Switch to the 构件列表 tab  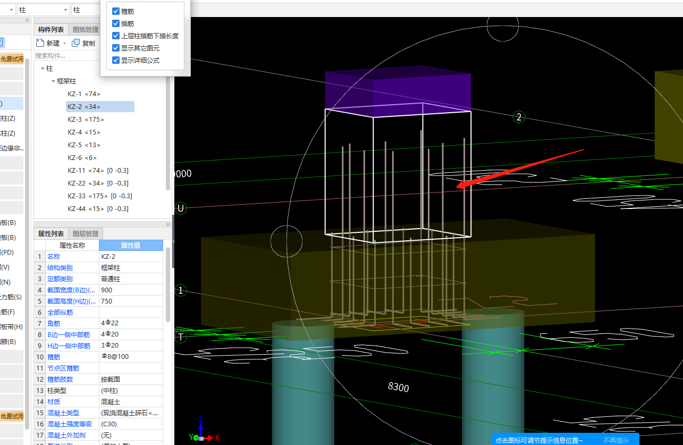(51, 30)
